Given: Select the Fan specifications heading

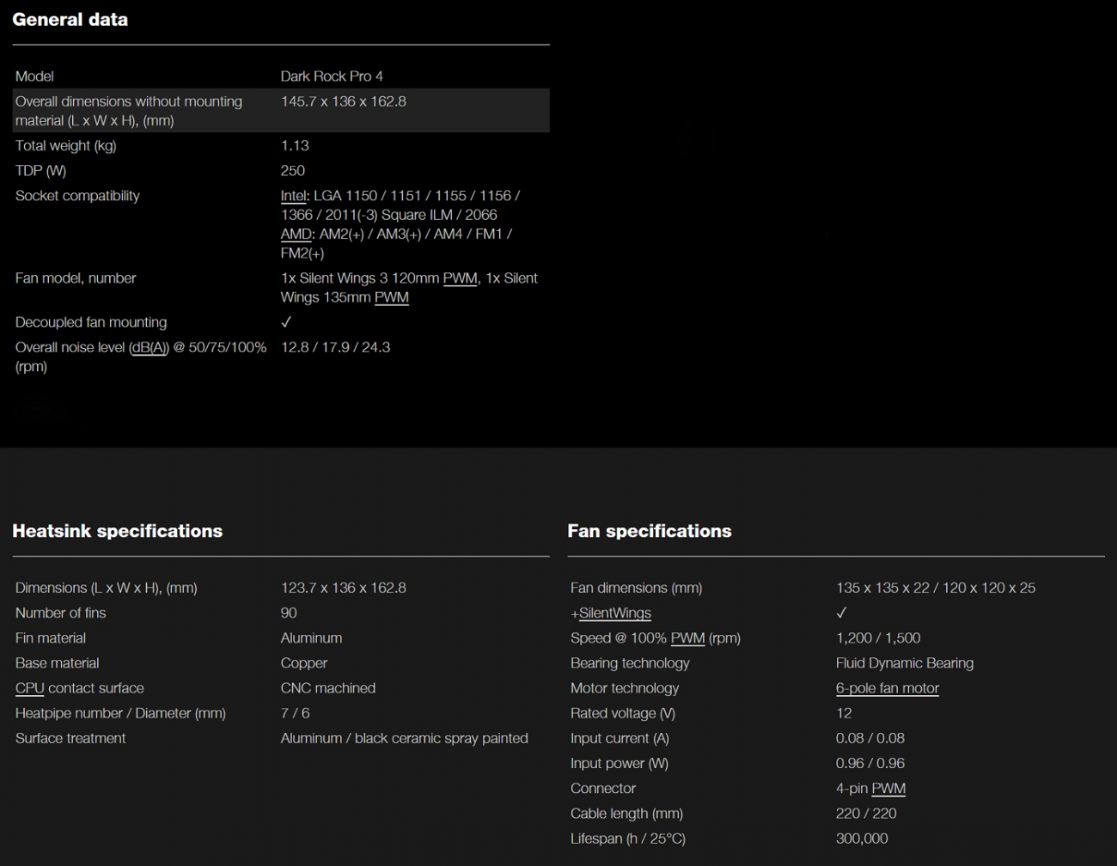Looking at the screenshot, I should tap(650, 531).
